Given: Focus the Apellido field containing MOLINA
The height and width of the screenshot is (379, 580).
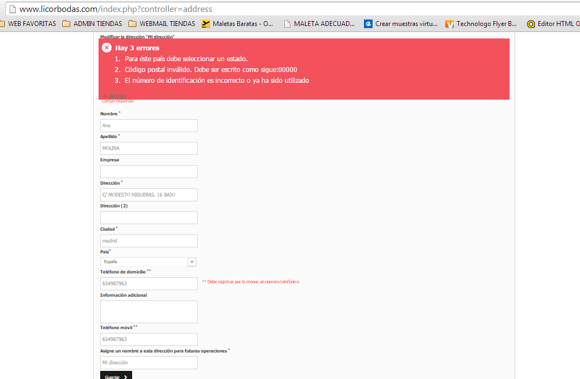Looking at the screenshot, I should [149, 148].
